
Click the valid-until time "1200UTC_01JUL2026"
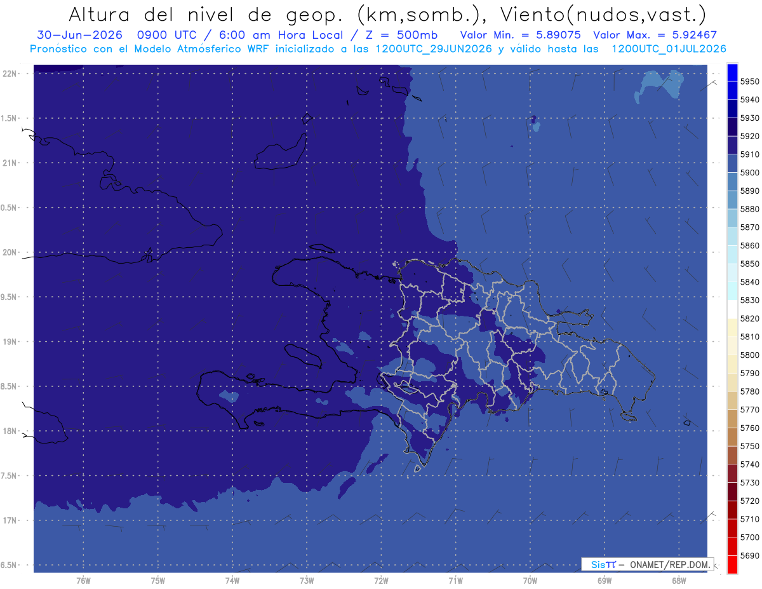pyautogui.click(x=669, y=49)
